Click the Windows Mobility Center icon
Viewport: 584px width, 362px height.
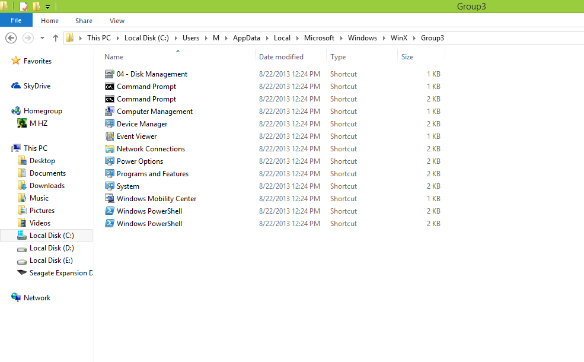pos(110,198)
